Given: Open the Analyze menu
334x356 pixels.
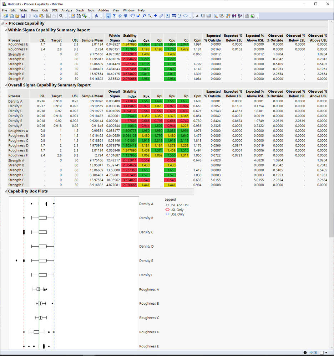Looking at the screenshot, I should point(66,10).
